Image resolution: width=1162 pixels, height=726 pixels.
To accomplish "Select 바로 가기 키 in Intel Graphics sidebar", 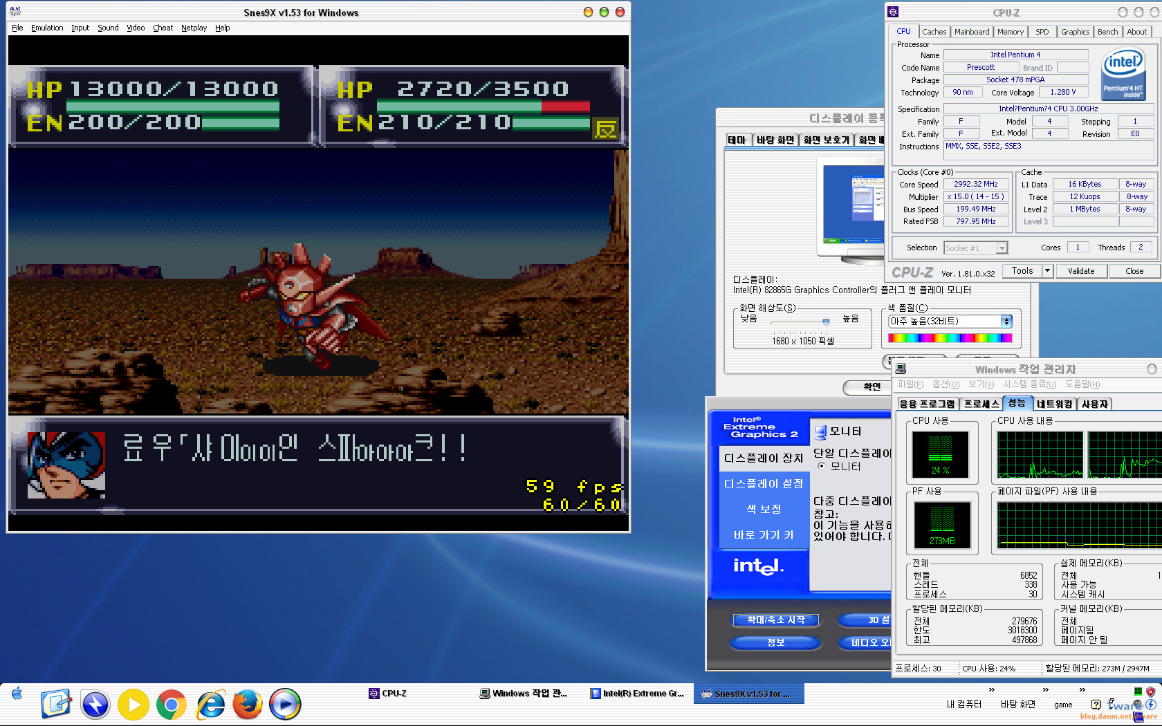I will pyautogui.click(x=764, y=534).
